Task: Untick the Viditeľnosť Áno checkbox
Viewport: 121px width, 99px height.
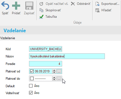Action: coord(31,93)
